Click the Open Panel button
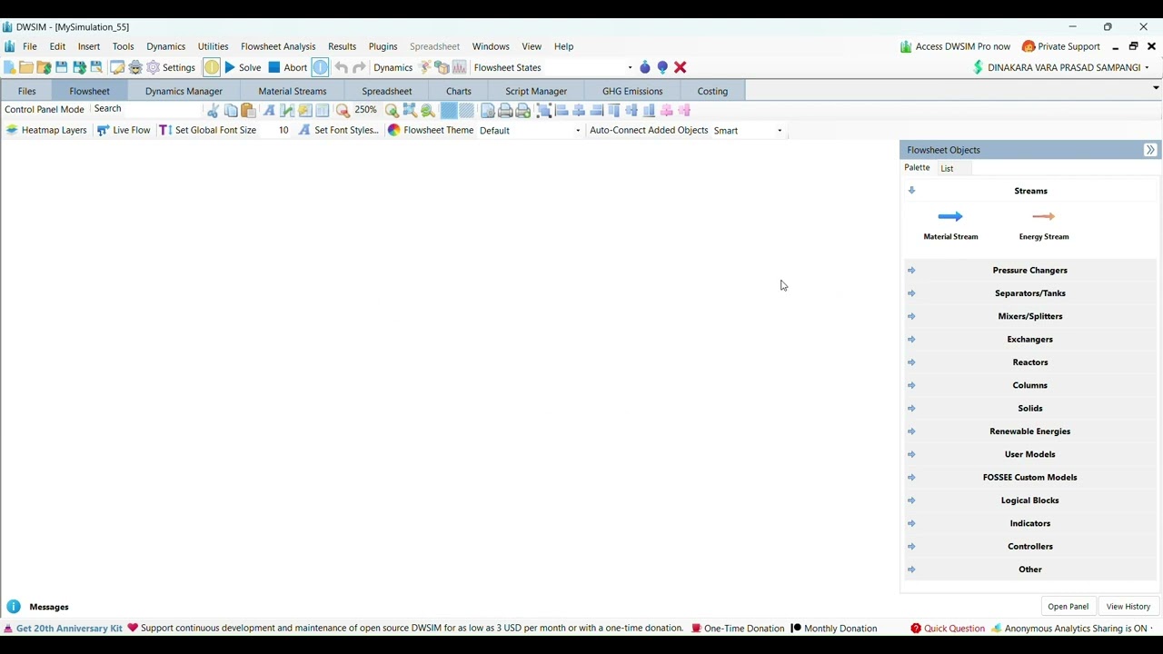The height and width of the screenshot is (654, 1163). (x=1068, y=607)
